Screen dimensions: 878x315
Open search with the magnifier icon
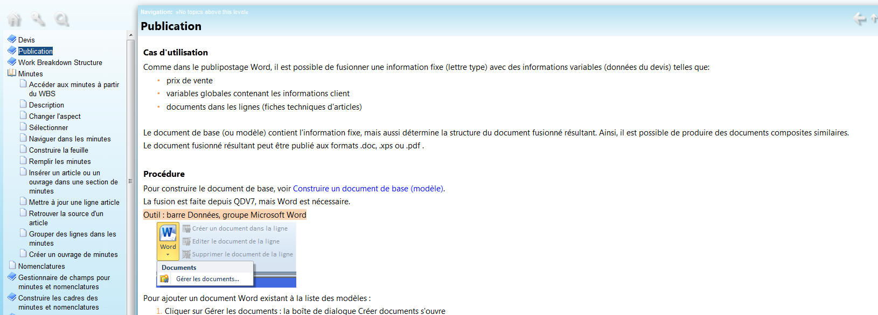pyautogui.click(x=62, y=20)
